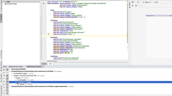
Task: Open the 2: Structure tool window
Action: click(1, 54)
